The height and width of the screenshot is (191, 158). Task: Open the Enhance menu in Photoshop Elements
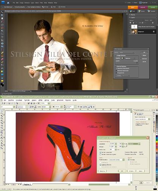tap(27, 3)
